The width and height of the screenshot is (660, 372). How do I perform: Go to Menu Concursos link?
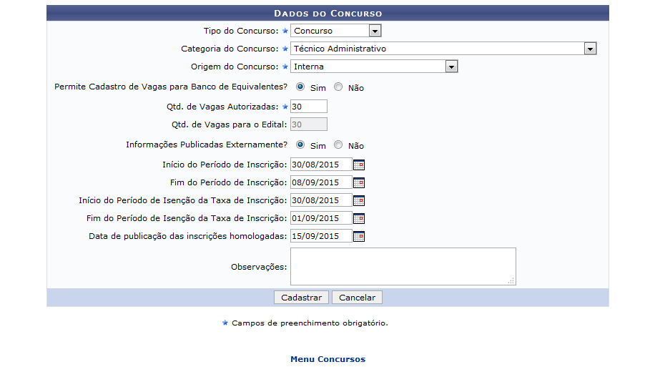[x=327, y=359]
